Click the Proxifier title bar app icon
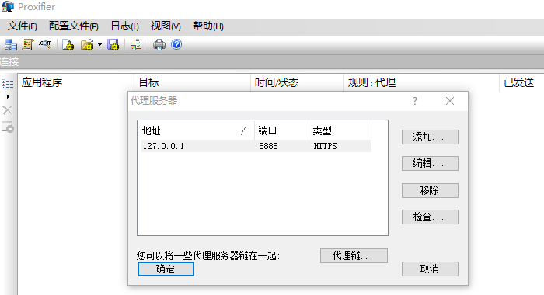 pos(8,6)
